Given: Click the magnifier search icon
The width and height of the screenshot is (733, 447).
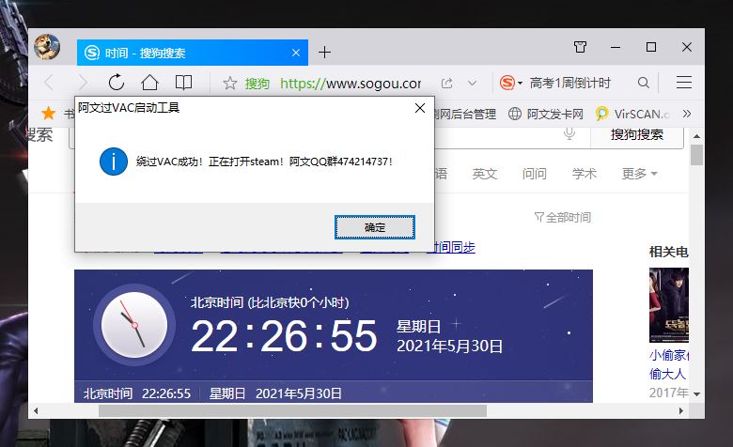Looking at the screenshot, I should 643,83.
